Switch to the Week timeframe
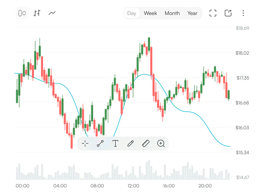 tap(150, 13)
